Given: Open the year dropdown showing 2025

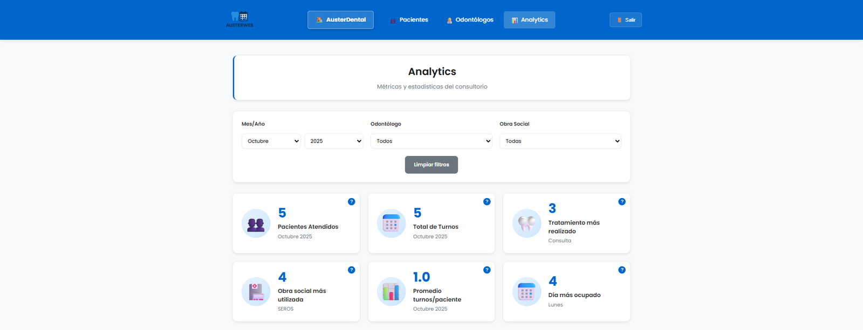Looking at the screenshot, I should [x=334, y=141].
